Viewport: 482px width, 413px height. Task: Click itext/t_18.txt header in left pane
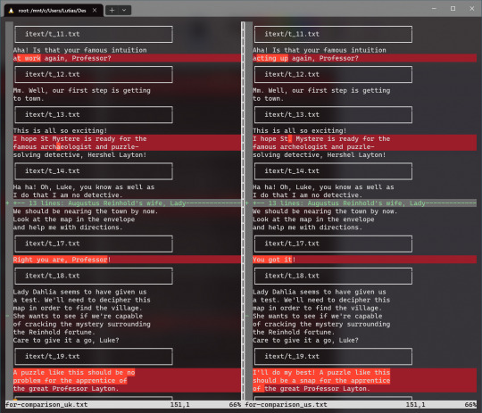coord(94,276)
